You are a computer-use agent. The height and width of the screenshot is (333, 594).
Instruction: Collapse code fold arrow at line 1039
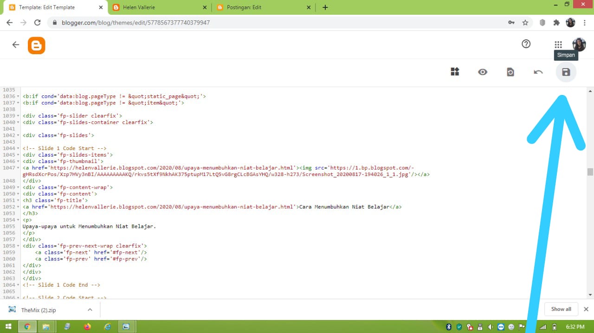point(18,116)
